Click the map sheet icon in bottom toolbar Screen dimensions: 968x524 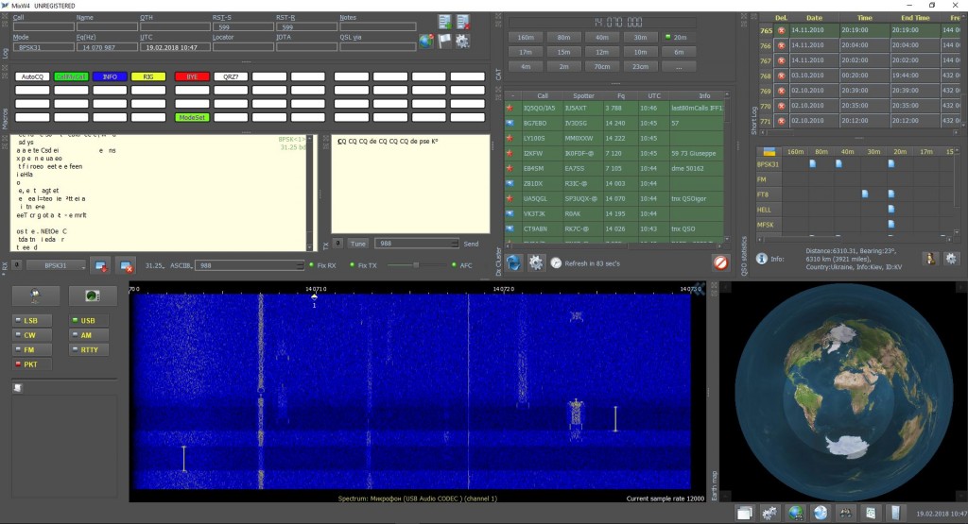[x=871, y=513]
